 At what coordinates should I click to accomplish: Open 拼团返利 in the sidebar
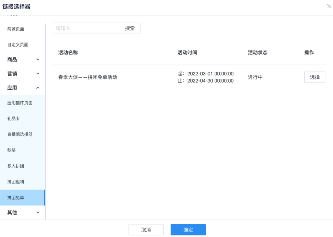16,182
